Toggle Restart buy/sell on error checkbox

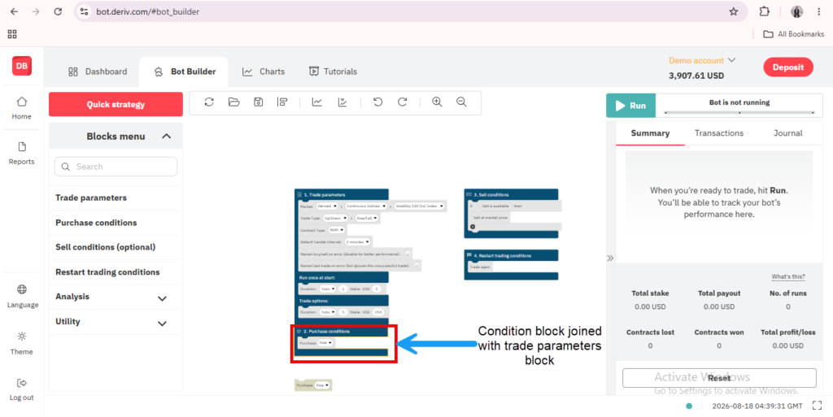click(x=408, y=254)
